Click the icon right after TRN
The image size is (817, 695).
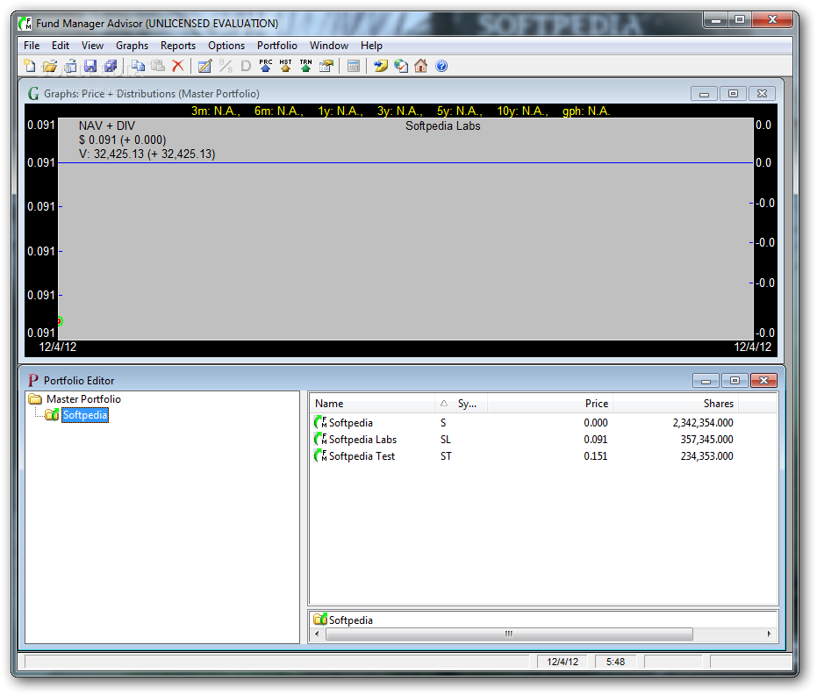326,66
